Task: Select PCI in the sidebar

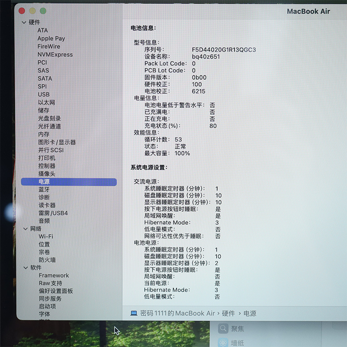Action: click(x=42, y=62)
